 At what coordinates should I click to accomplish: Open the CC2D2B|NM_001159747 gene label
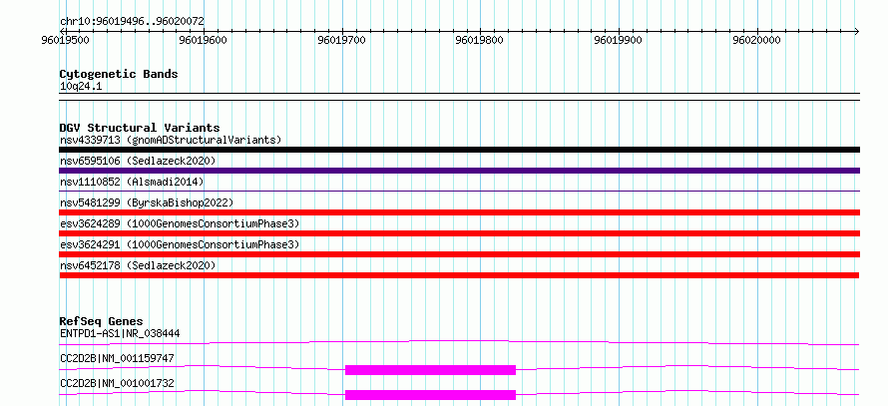(x=117, y=358)
